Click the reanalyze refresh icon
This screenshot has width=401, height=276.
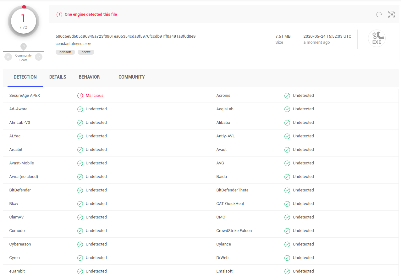tap(379, 14)
